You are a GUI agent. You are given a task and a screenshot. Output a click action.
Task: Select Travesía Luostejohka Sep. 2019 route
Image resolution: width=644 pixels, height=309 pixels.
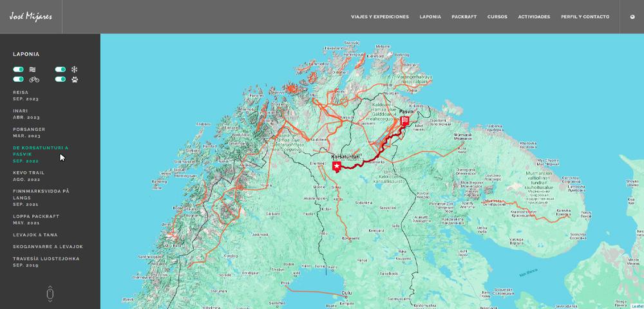click(x=46, y=262)
